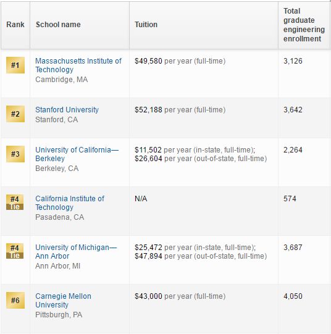Click the #4 Tie badge beside Michigan
The width and height of the screenshot is (331, 334).
click(x=15, y=251)
